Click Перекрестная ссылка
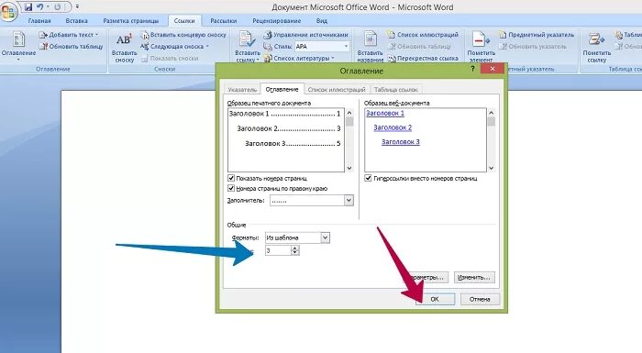The image size is (642, 353). (x=423, y=58)
